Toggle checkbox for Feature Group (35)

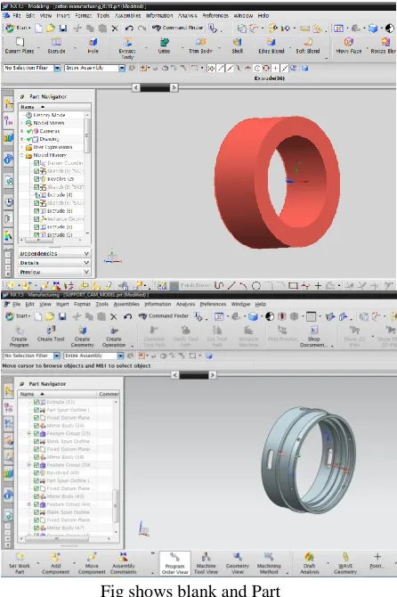[36, 433]
